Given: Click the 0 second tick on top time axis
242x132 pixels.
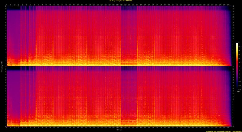Looking at the screenshot, I should (6, 5).
